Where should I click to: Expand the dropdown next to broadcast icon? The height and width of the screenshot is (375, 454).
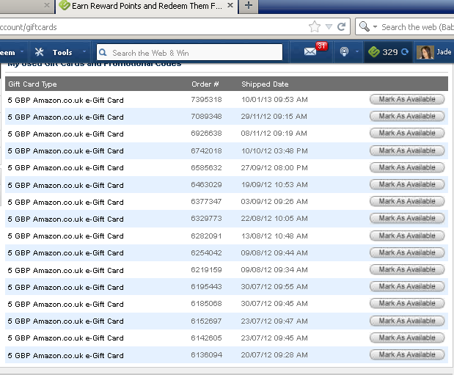(x=356, y=51)
